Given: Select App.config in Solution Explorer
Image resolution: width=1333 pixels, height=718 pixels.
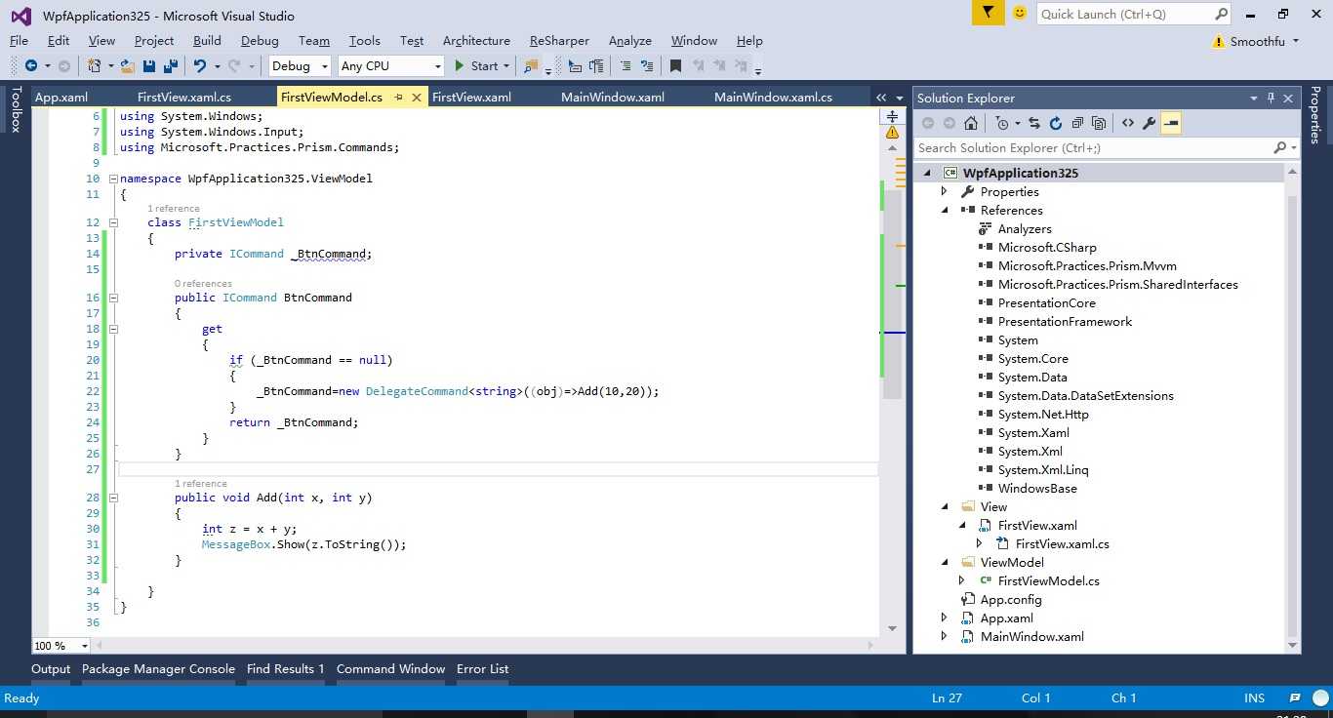Looking at the screenshot, I should (x=1011, y=600).
